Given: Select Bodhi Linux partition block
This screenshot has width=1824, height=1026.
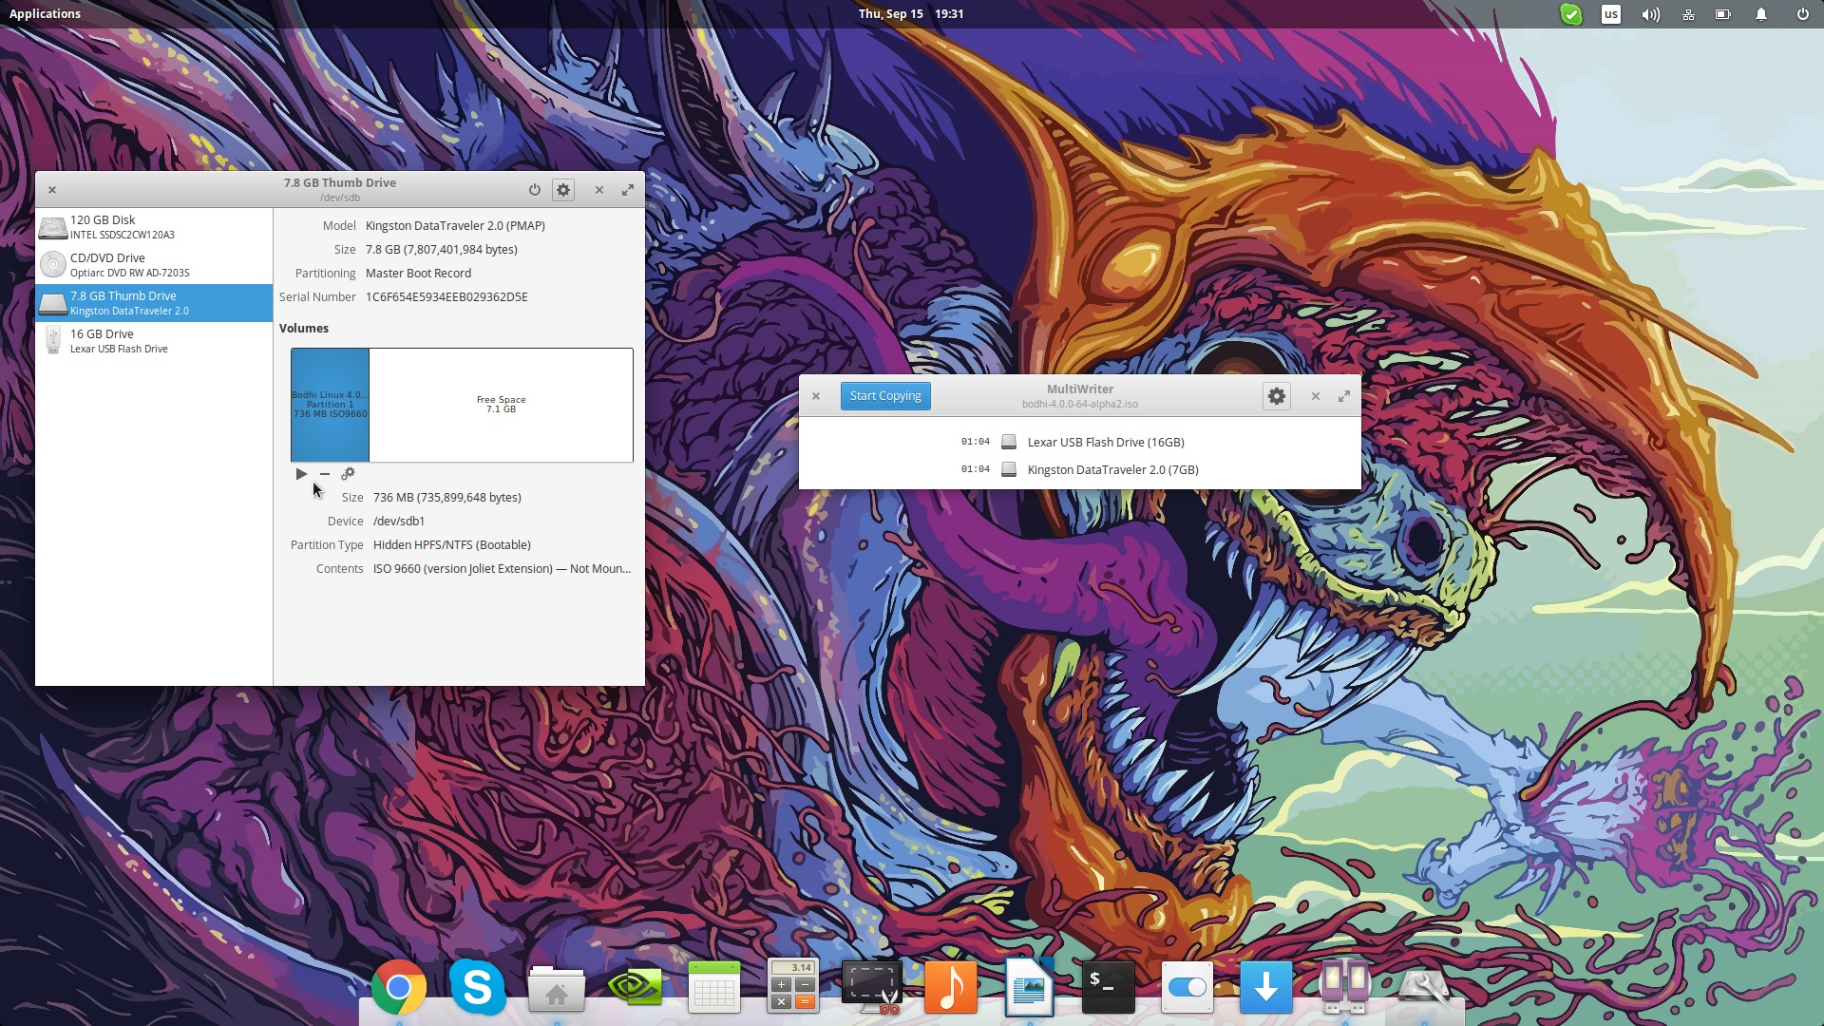Looking at the screenshot, I should click(x=330, y=405).
